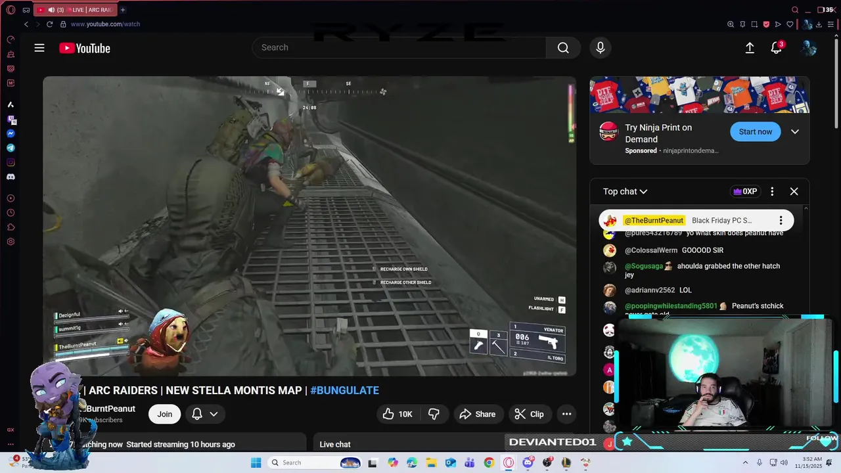841x473 pixels.
Task: Click the live video player area
Action: click(309, 227)
